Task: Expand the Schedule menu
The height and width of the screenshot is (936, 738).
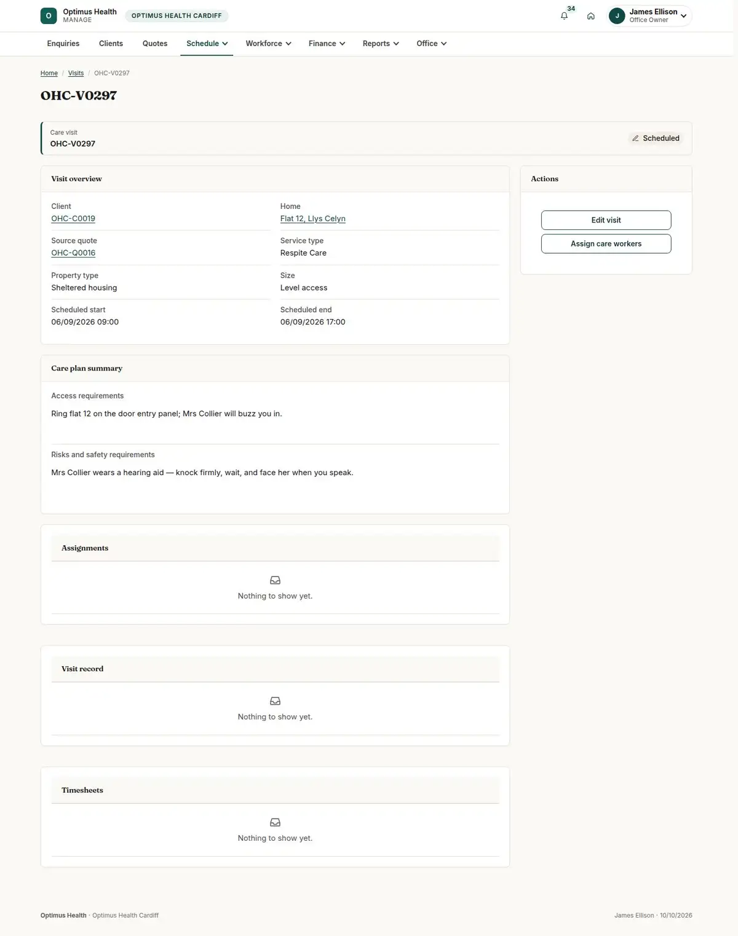Action: [x=207, y=44]
